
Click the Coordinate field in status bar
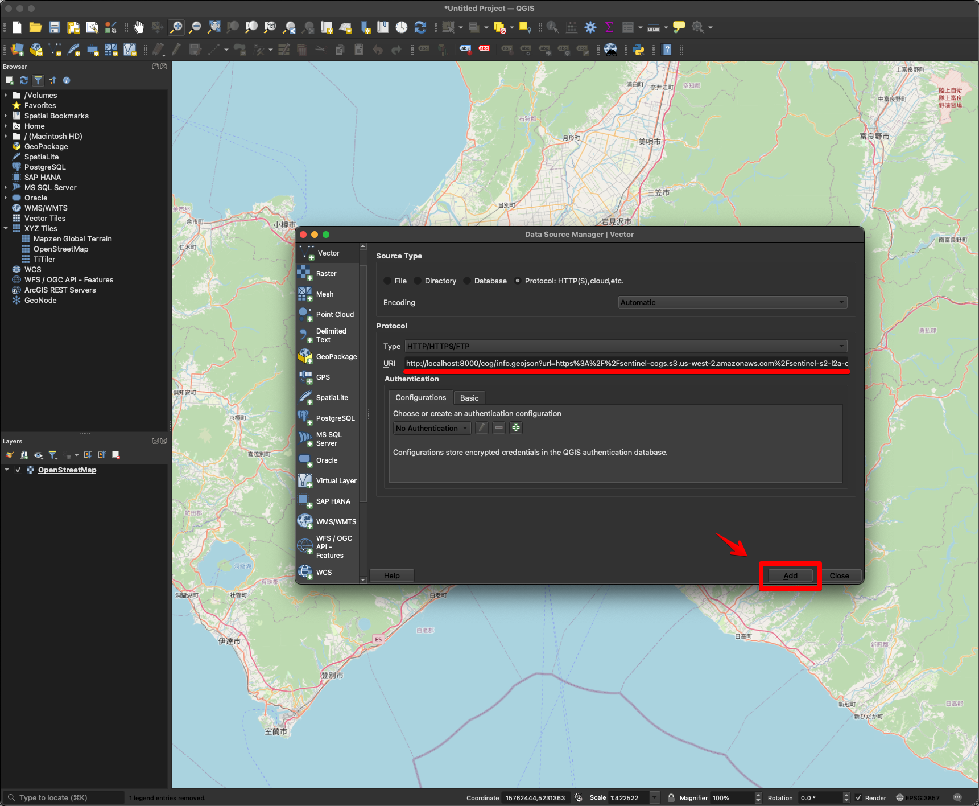click(x=536, y=797)
